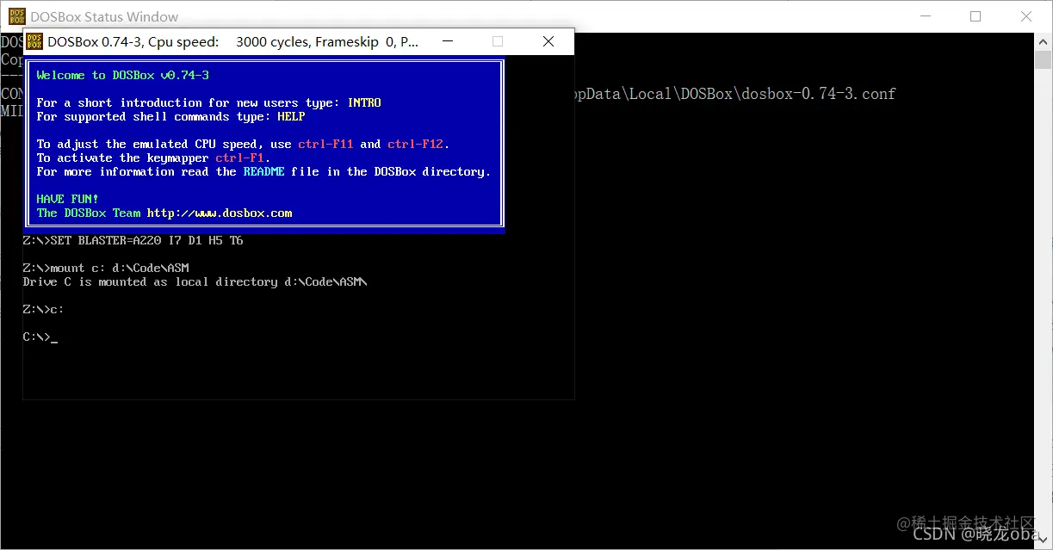Image resolution: width=1053 pixels, height=550 pixels.
Task: Click the cyan README word
Action: [263, 171]
